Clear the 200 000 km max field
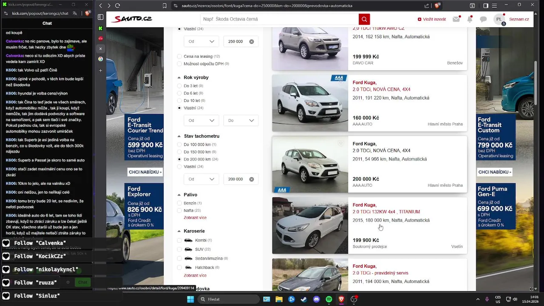The height and width of the screenshot is (306, 544). (252, 179)
